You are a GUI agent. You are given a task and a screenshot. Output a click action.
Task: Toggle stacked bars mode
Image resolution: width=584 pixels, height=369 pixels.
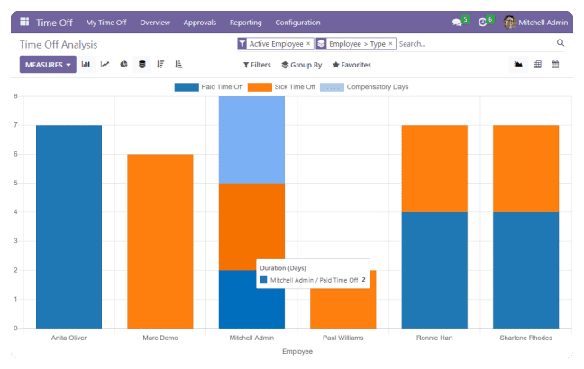click(141, 65)
